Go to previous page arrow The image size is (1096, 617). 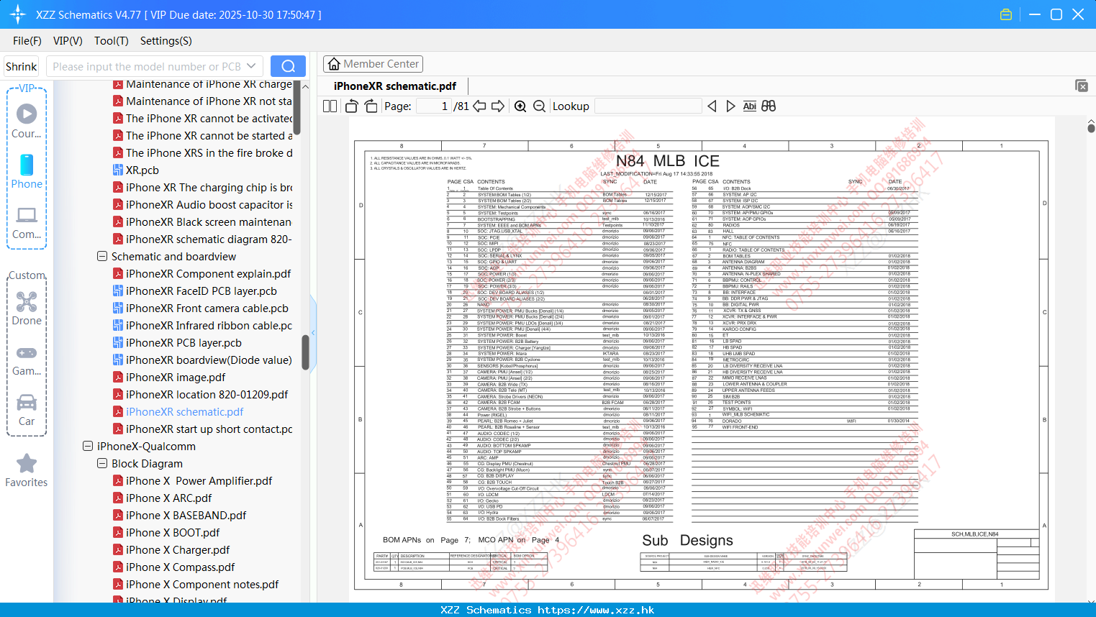(479, 106)
